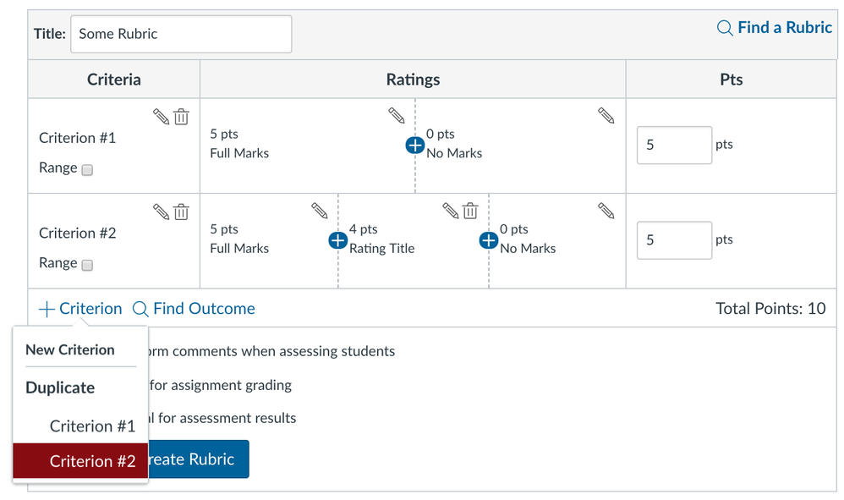This screenshot has width=844, height=500.
Task: Open the Find a Rubric link
Action: coord(775,28)
